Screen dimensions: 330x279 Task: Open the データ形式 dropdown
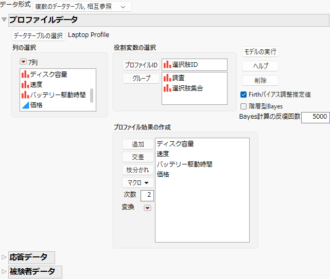click(82, 7)
